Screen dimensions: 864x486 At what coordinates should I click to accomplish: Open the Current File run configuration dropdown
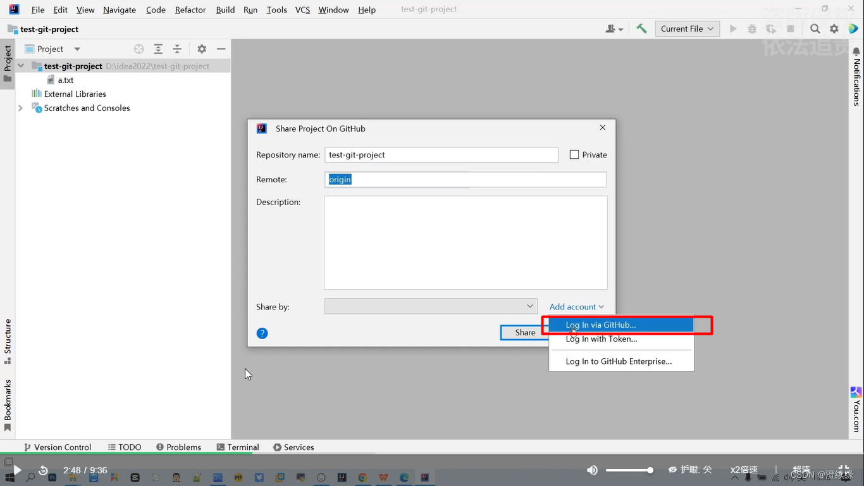coord(688,28)
